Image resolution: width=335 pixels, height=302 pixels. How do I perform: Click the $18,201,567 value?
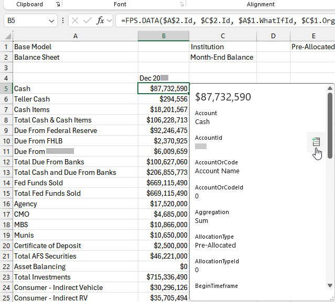pyautogui.click(x=169, y=109)
